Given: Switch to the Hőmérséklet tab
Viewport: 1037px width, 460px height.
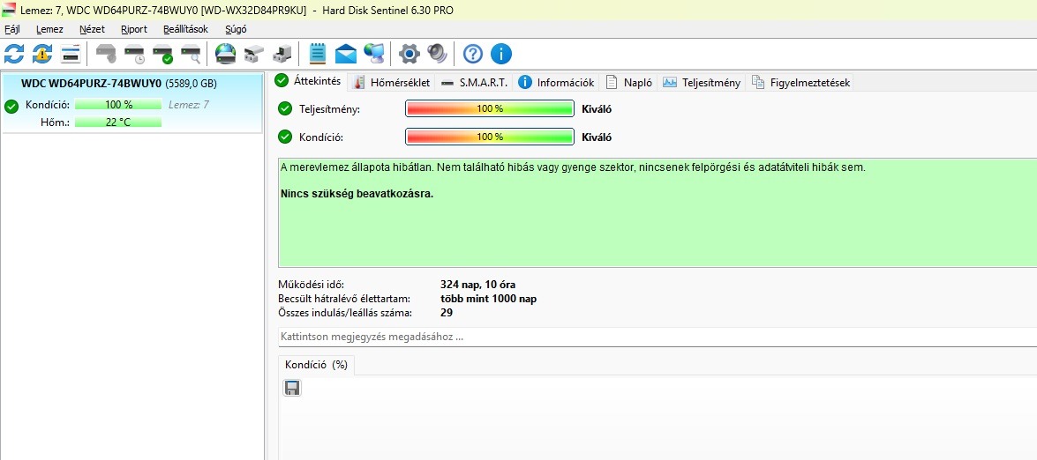Looking at the screenshot, I should pyautogui.click(x=392, y=83).
